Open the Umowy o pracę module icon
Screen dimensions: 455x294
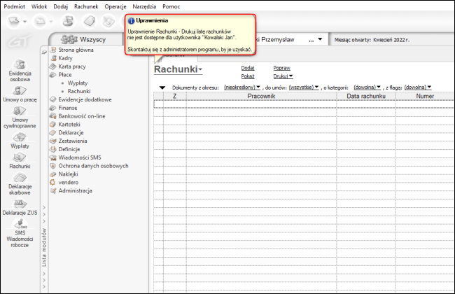pos(20,90)
